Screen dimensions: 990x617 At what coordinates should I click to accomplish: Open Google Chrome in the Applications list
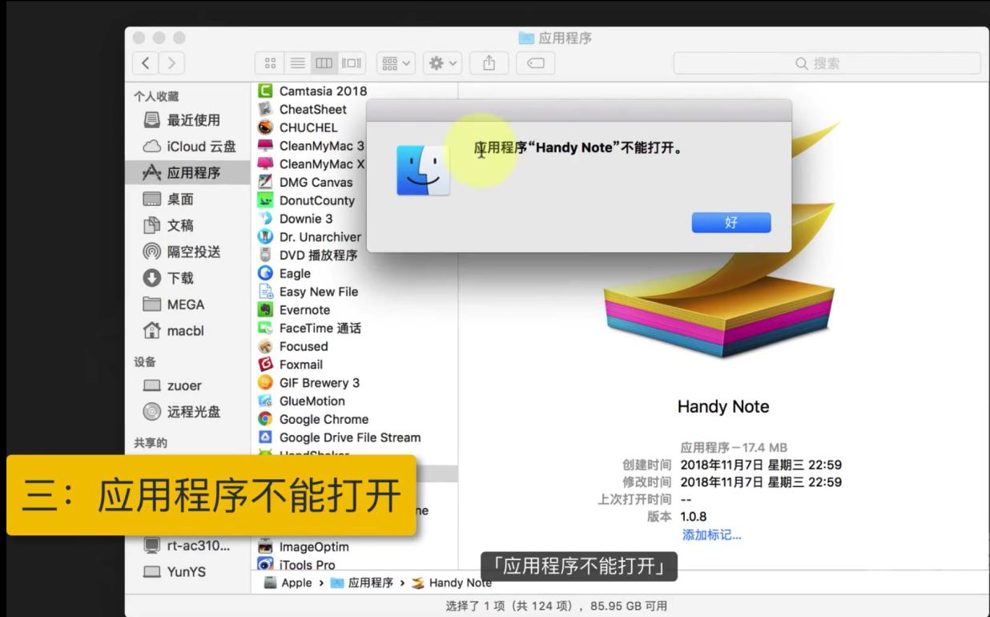pyautogui.click(x=322, y=419)
